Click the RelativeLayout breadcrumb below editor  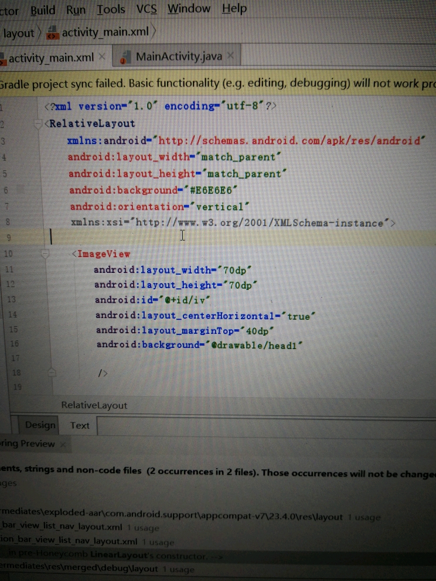94,405
